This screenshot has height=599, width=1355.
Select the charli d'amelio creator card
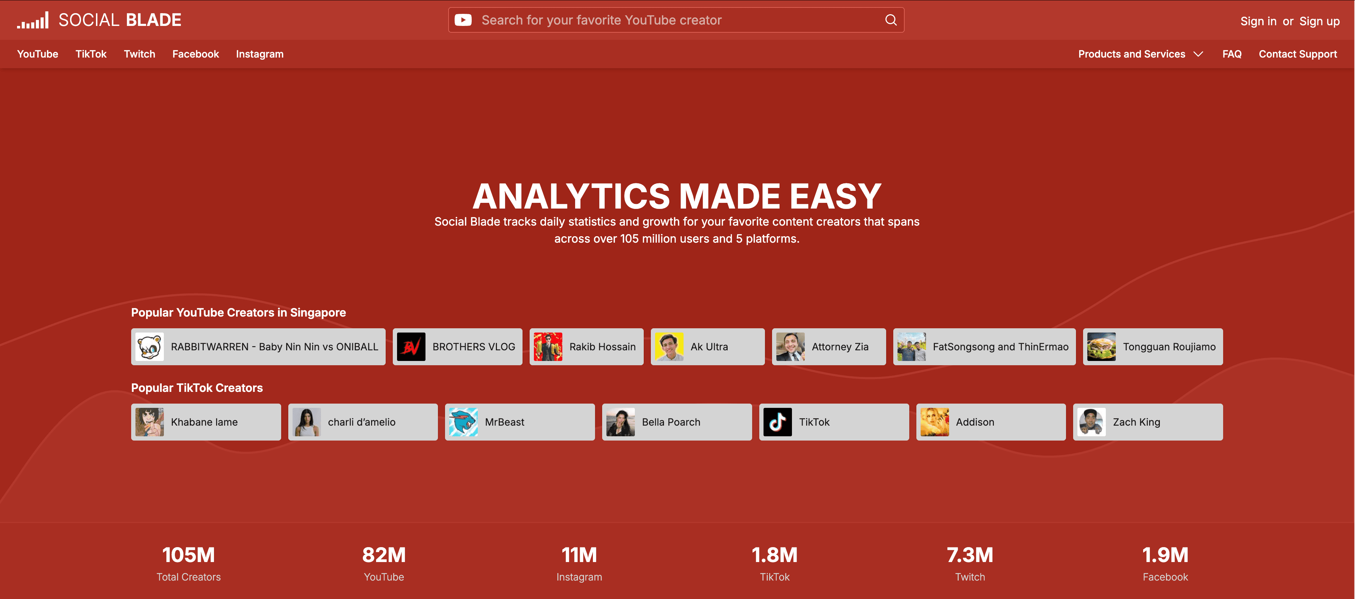[x=363, y=422]
